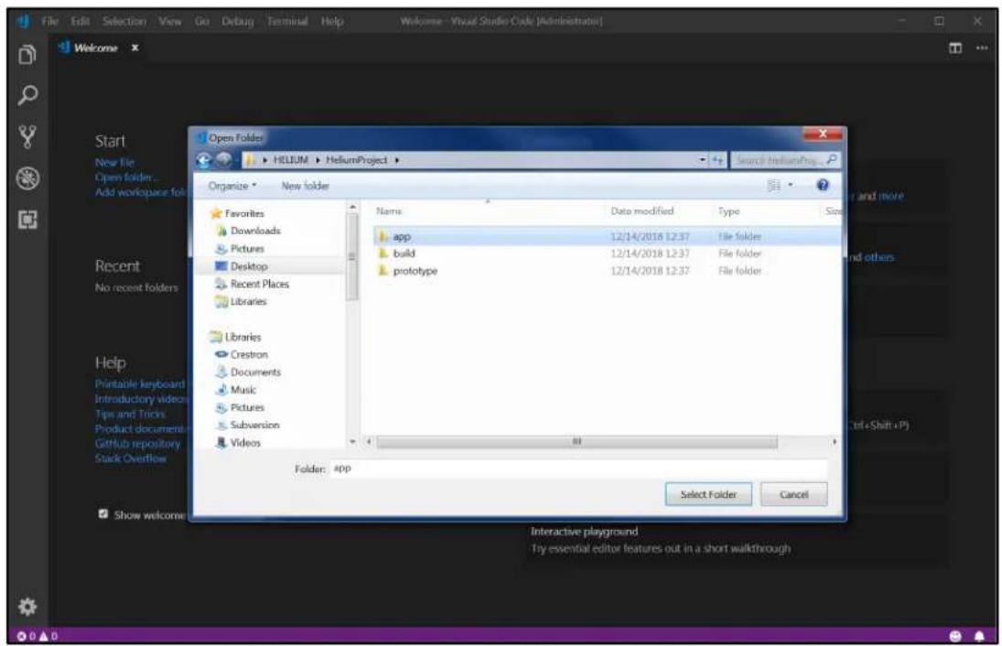The width and height of the screenshot is (1002, 646).
Task: Open the view options dropdown arrow
Action: (791, 186)
